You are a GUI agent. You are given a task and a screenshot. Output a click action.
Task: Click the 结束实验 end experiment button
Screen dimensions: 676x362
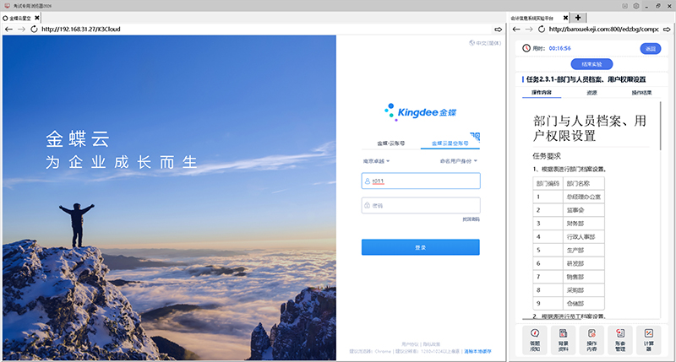coord(591,64)
